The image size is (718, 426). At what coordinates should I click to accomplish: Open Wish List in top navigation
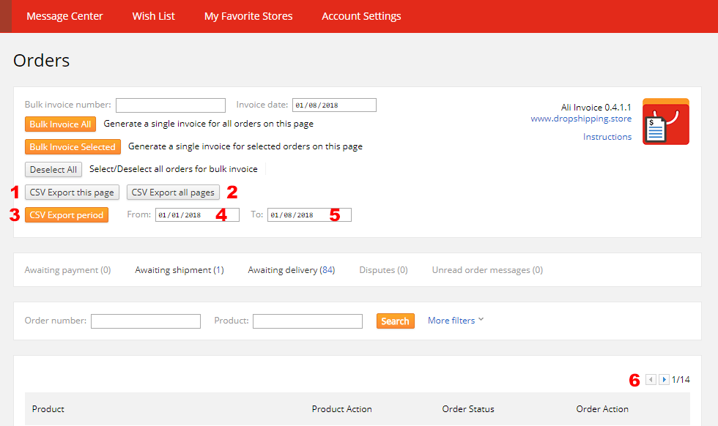[153, 16]
